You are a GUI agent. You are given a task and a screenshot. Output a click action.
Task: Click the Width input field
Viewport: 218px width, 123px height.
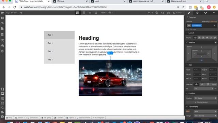197,70
